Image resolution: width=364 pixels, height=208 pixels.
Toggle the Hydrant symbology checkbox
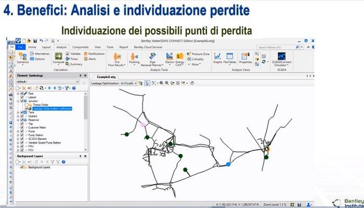22,116
